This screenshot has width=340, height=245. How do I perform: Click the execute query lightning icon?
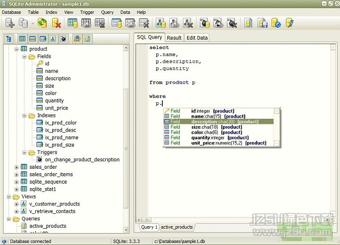(x=290, y=23)
